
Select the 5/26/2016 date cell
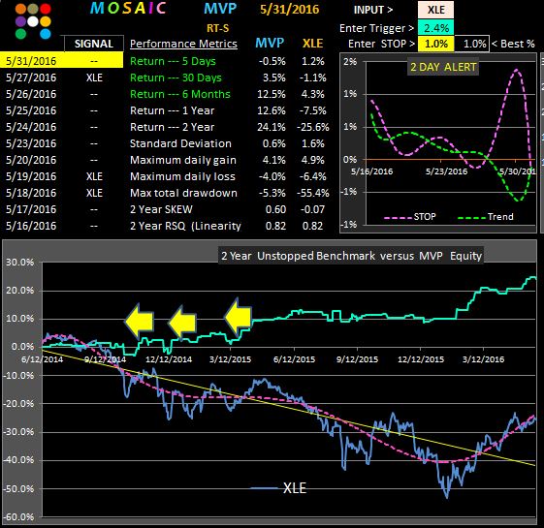[x=31, y=94]
